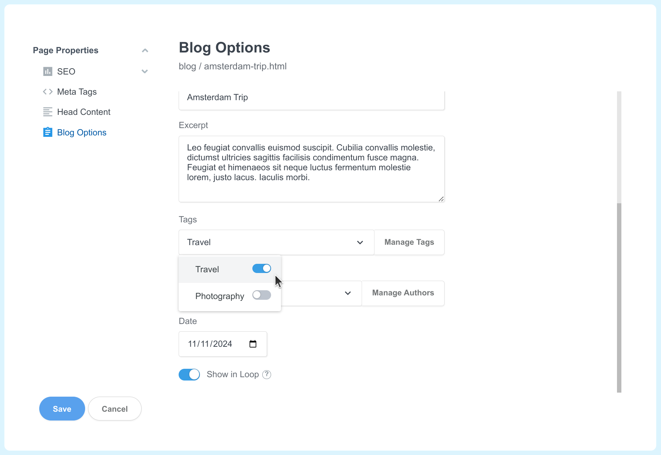Open the Authors dropdown chevron
The image size is (661, 455).
tap(347, 293)
